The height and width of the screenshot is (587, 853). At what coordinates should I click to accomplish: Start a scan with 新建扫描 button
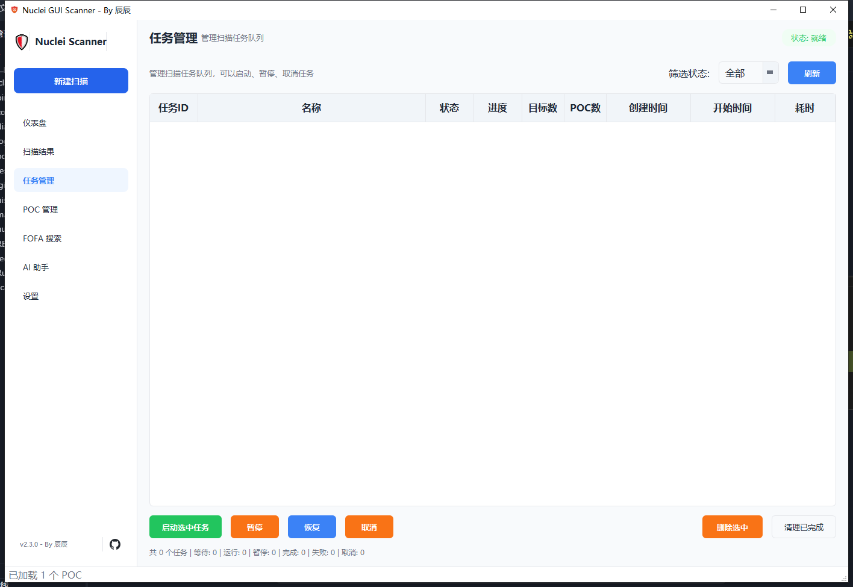(70, 80)
